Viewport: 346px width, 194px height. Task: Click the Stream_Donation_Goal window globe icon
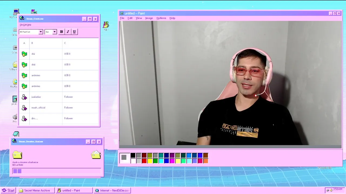click(x=14, y=141)
